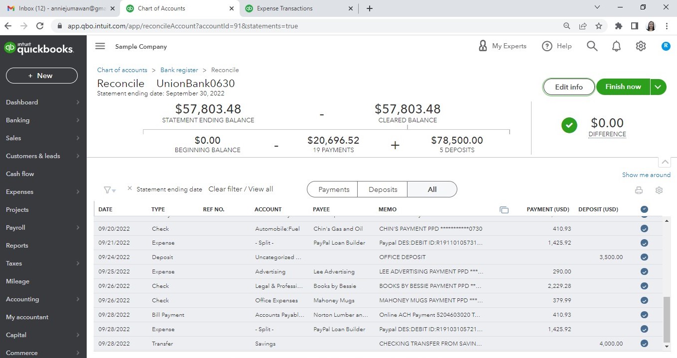Open table column settings gear

(659, 190)
